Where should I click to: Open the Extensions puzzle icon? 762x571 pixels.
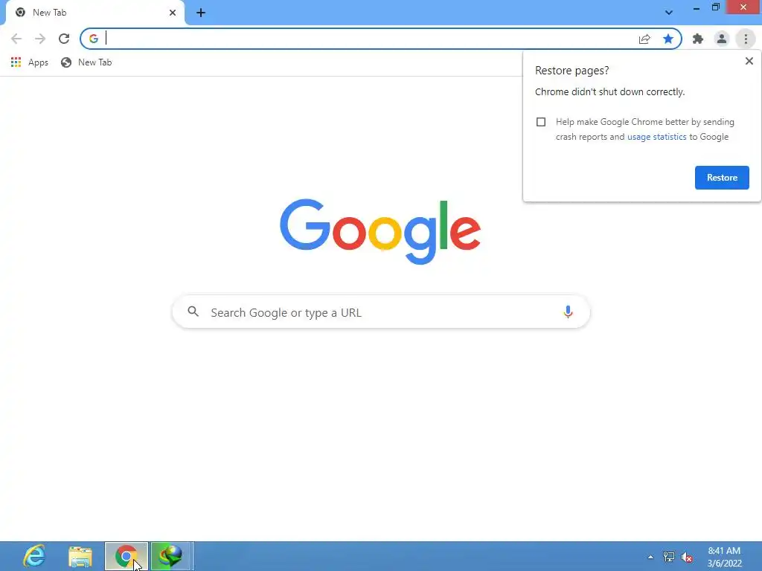click(698, 39)
